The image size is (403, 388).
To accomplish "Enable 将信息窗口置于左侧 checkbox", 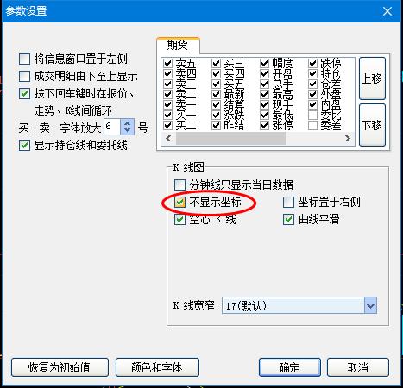I will (x=24, y=59).
